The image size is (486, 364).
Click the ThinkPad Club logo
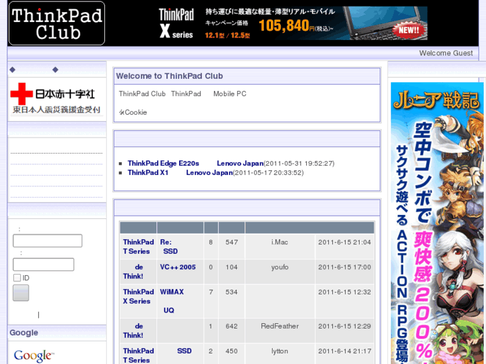(57, 23)
